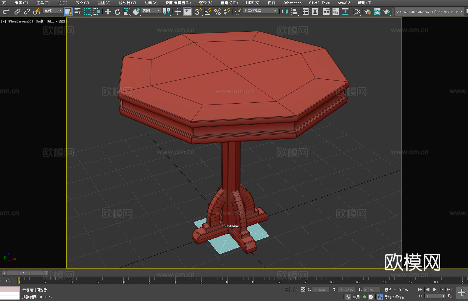This screenshot has height=301, width=468.
Task: Toggle the Angle Snap button
Action: 208,12
